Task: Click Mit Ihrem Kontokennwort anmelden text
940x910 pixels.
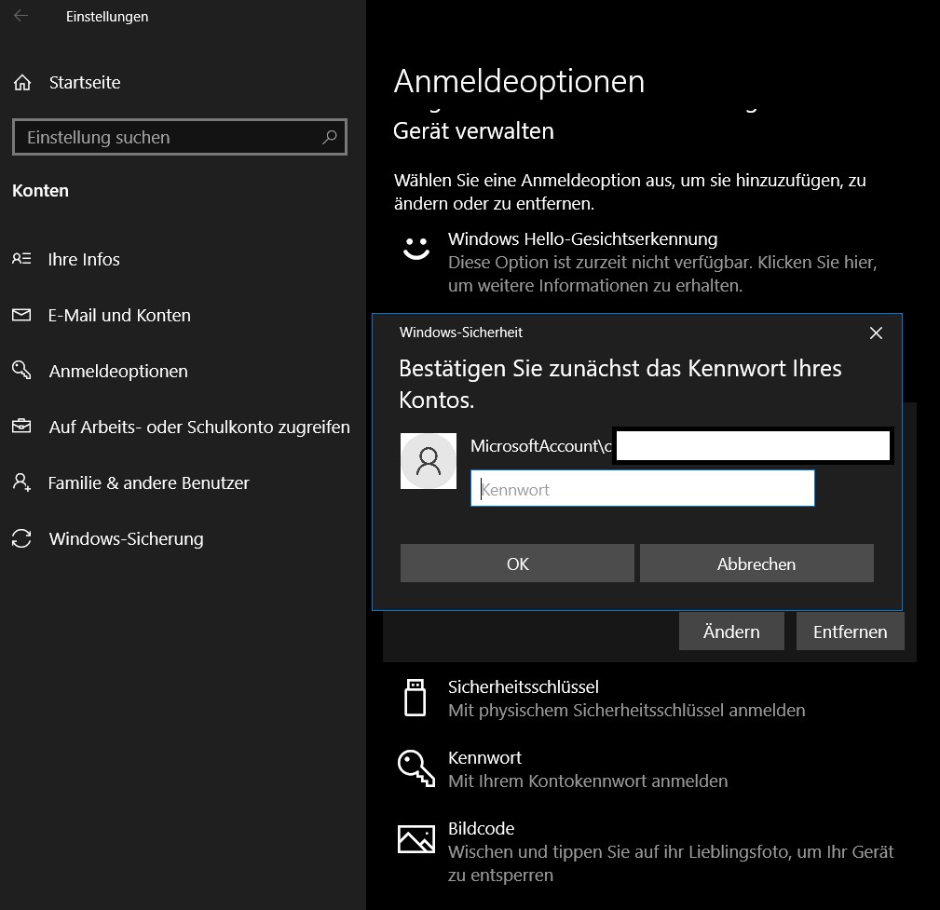Action: [x=588, y=781]
